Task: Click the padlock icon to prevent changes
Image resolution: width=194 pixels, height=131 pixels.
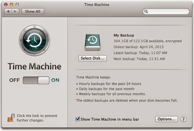Action: point(11,118)
